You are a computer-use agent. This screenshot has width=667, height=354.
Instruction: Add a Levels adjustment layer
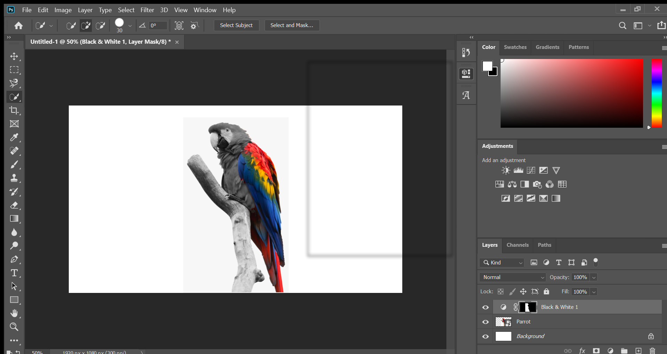(x=518, y=170)
